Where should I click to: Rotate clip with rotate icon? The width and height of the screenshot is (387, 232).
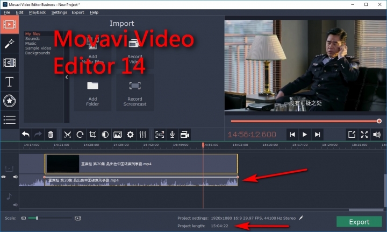80,135
